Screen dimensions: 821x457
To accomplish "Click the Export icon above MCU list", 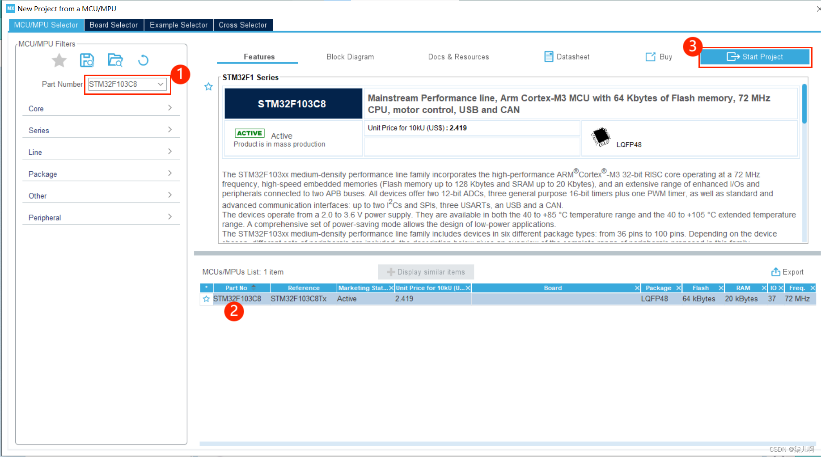I will [776, 271].
